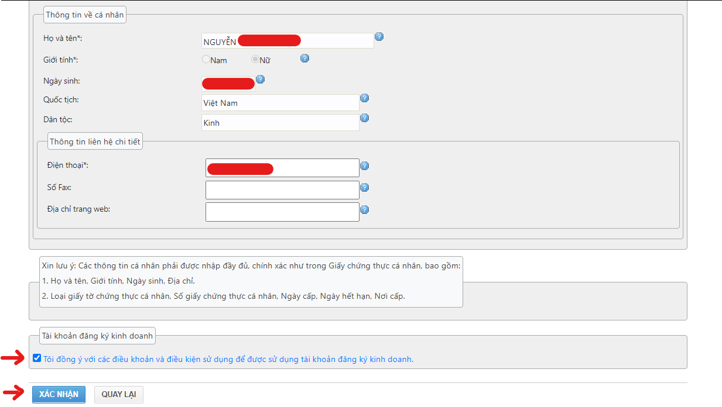722x407 pixels.
Task: Click the QUAY LẠI button
Action: pyautogui.click(x=119, y=394)
